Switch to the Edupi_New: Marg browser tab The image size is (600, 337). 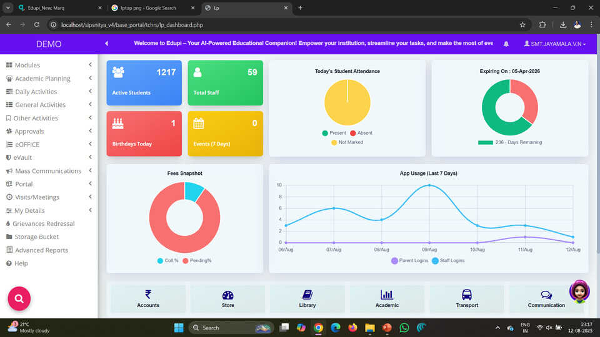61,7
